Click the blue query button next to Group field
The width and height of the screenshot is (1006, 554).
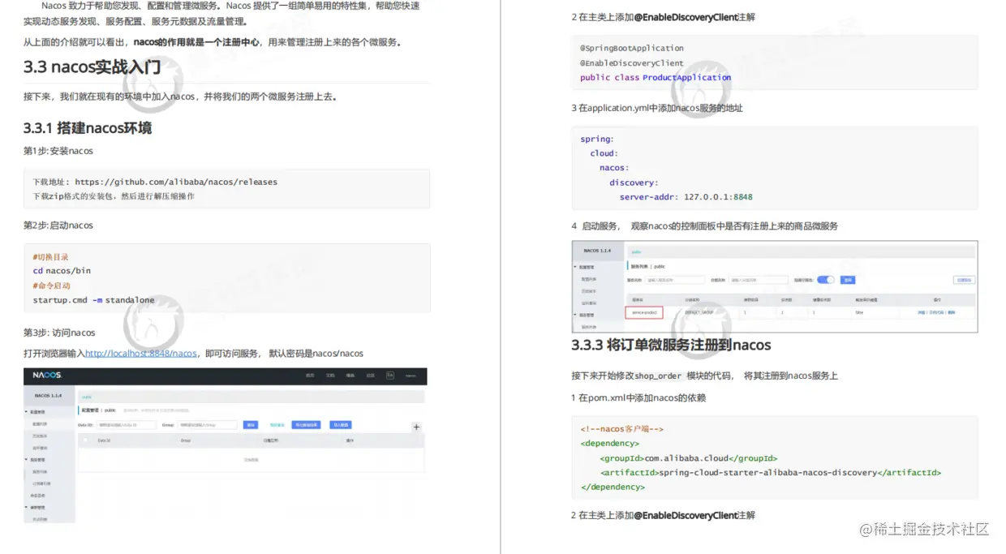tap(251, 425)
